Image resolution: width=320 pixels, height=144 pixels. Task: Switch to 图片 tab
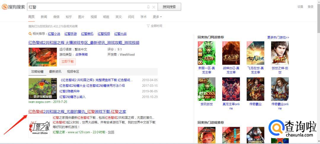pyautogui.click(x=81, y=17)
